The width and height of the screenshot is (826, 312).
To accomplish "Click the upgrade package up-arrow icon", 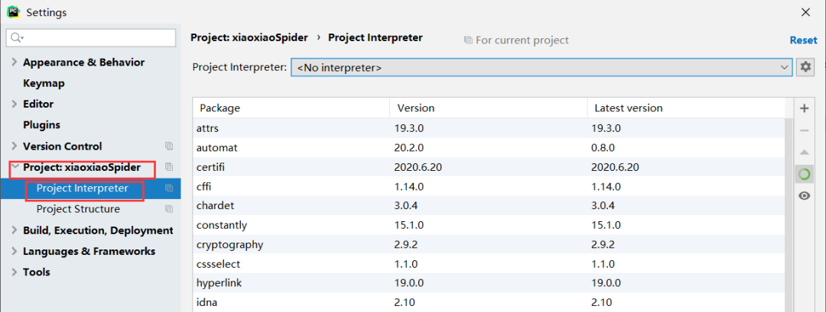I will (x=804, y=153).
